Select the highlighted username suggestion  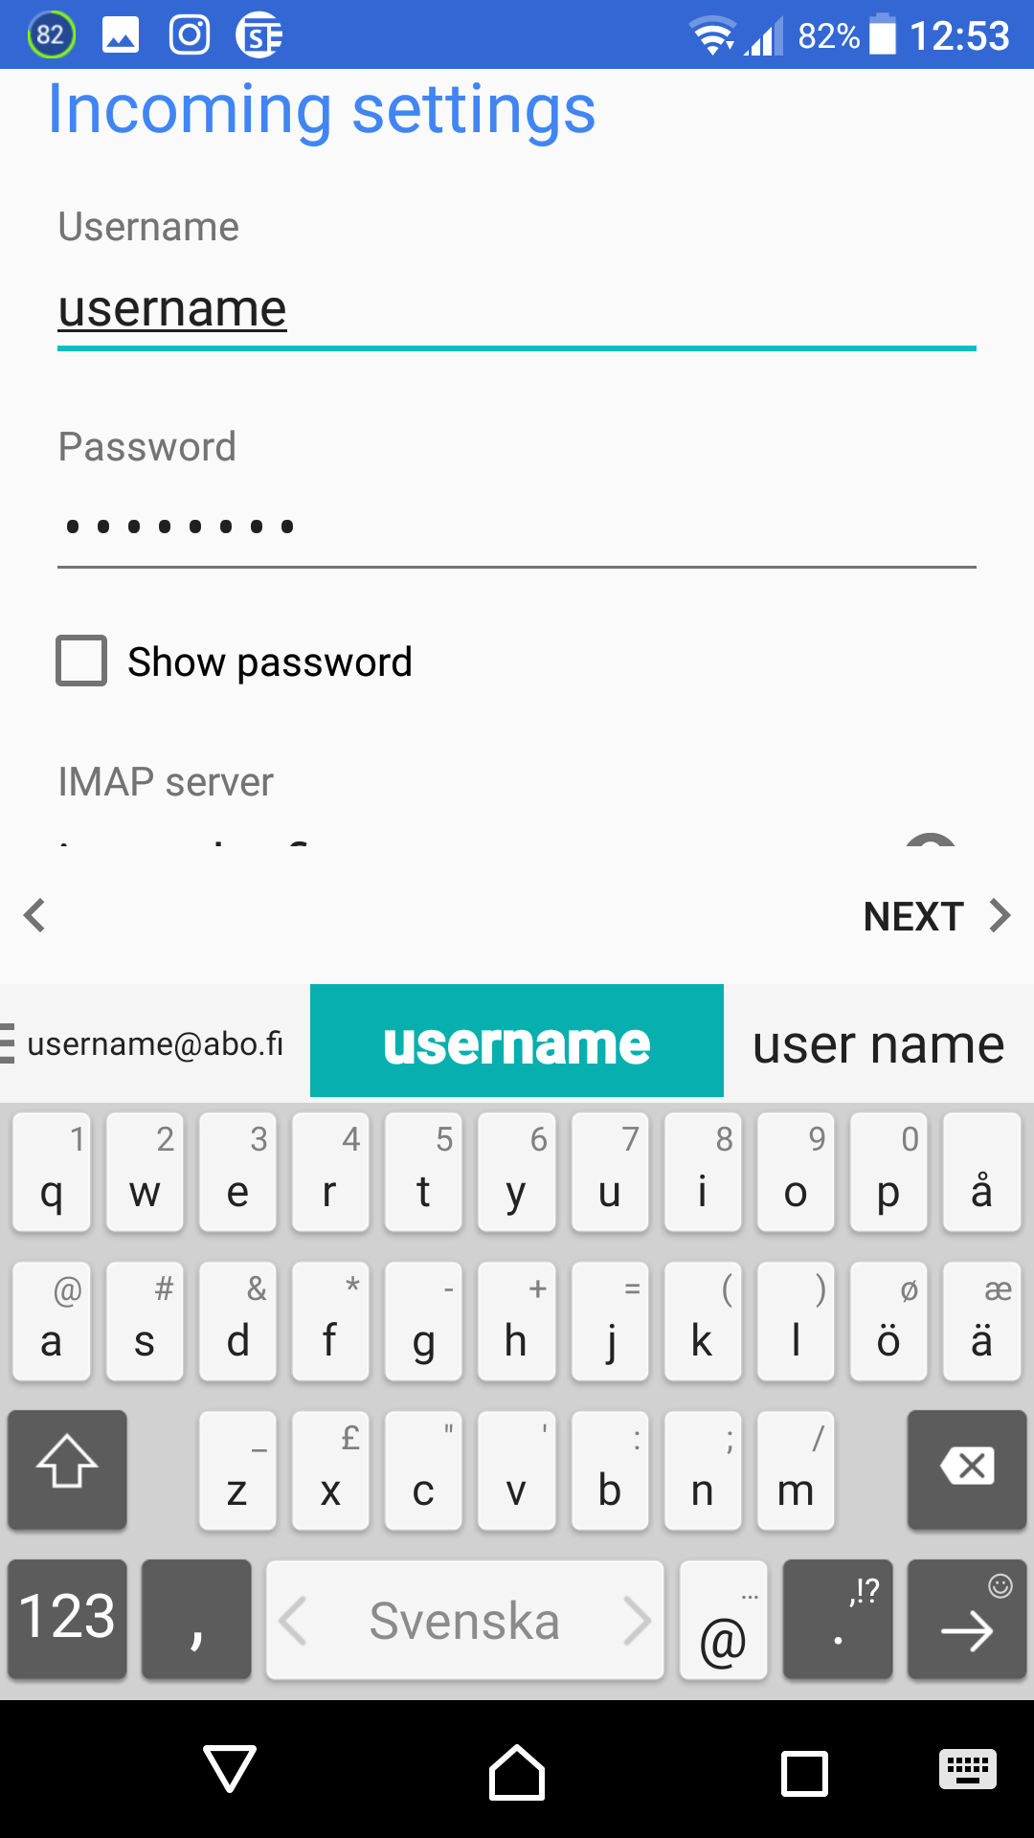click(517, 1041)
